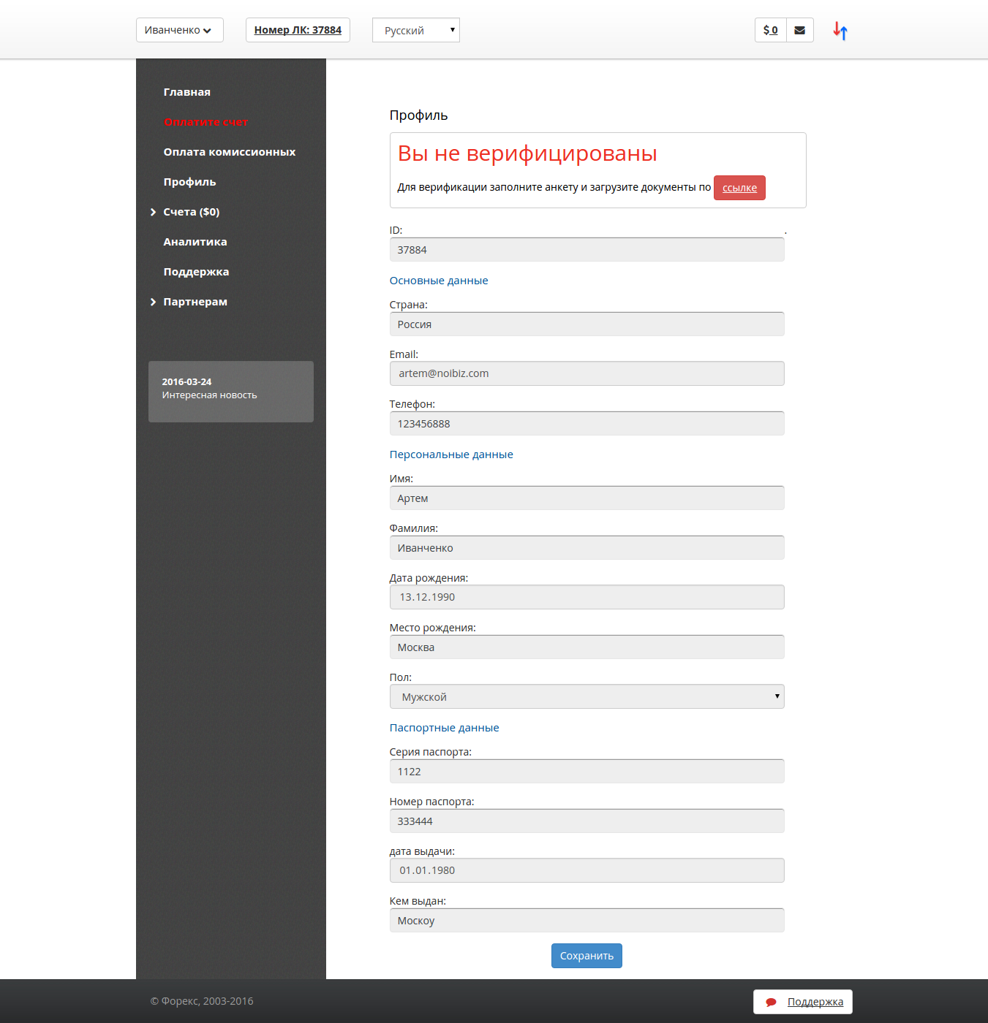Focus the Кем выдан field
The image size is (988, 1023).
pos(587,920)
